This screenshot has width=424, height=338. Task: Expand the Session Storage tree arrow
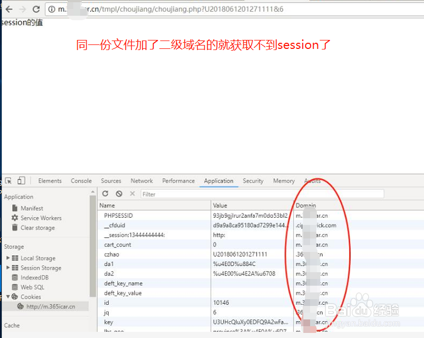8,268
